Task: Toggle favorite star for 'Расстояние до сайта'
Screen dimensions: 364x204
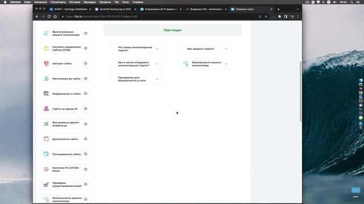Action: tap(86, 78)
